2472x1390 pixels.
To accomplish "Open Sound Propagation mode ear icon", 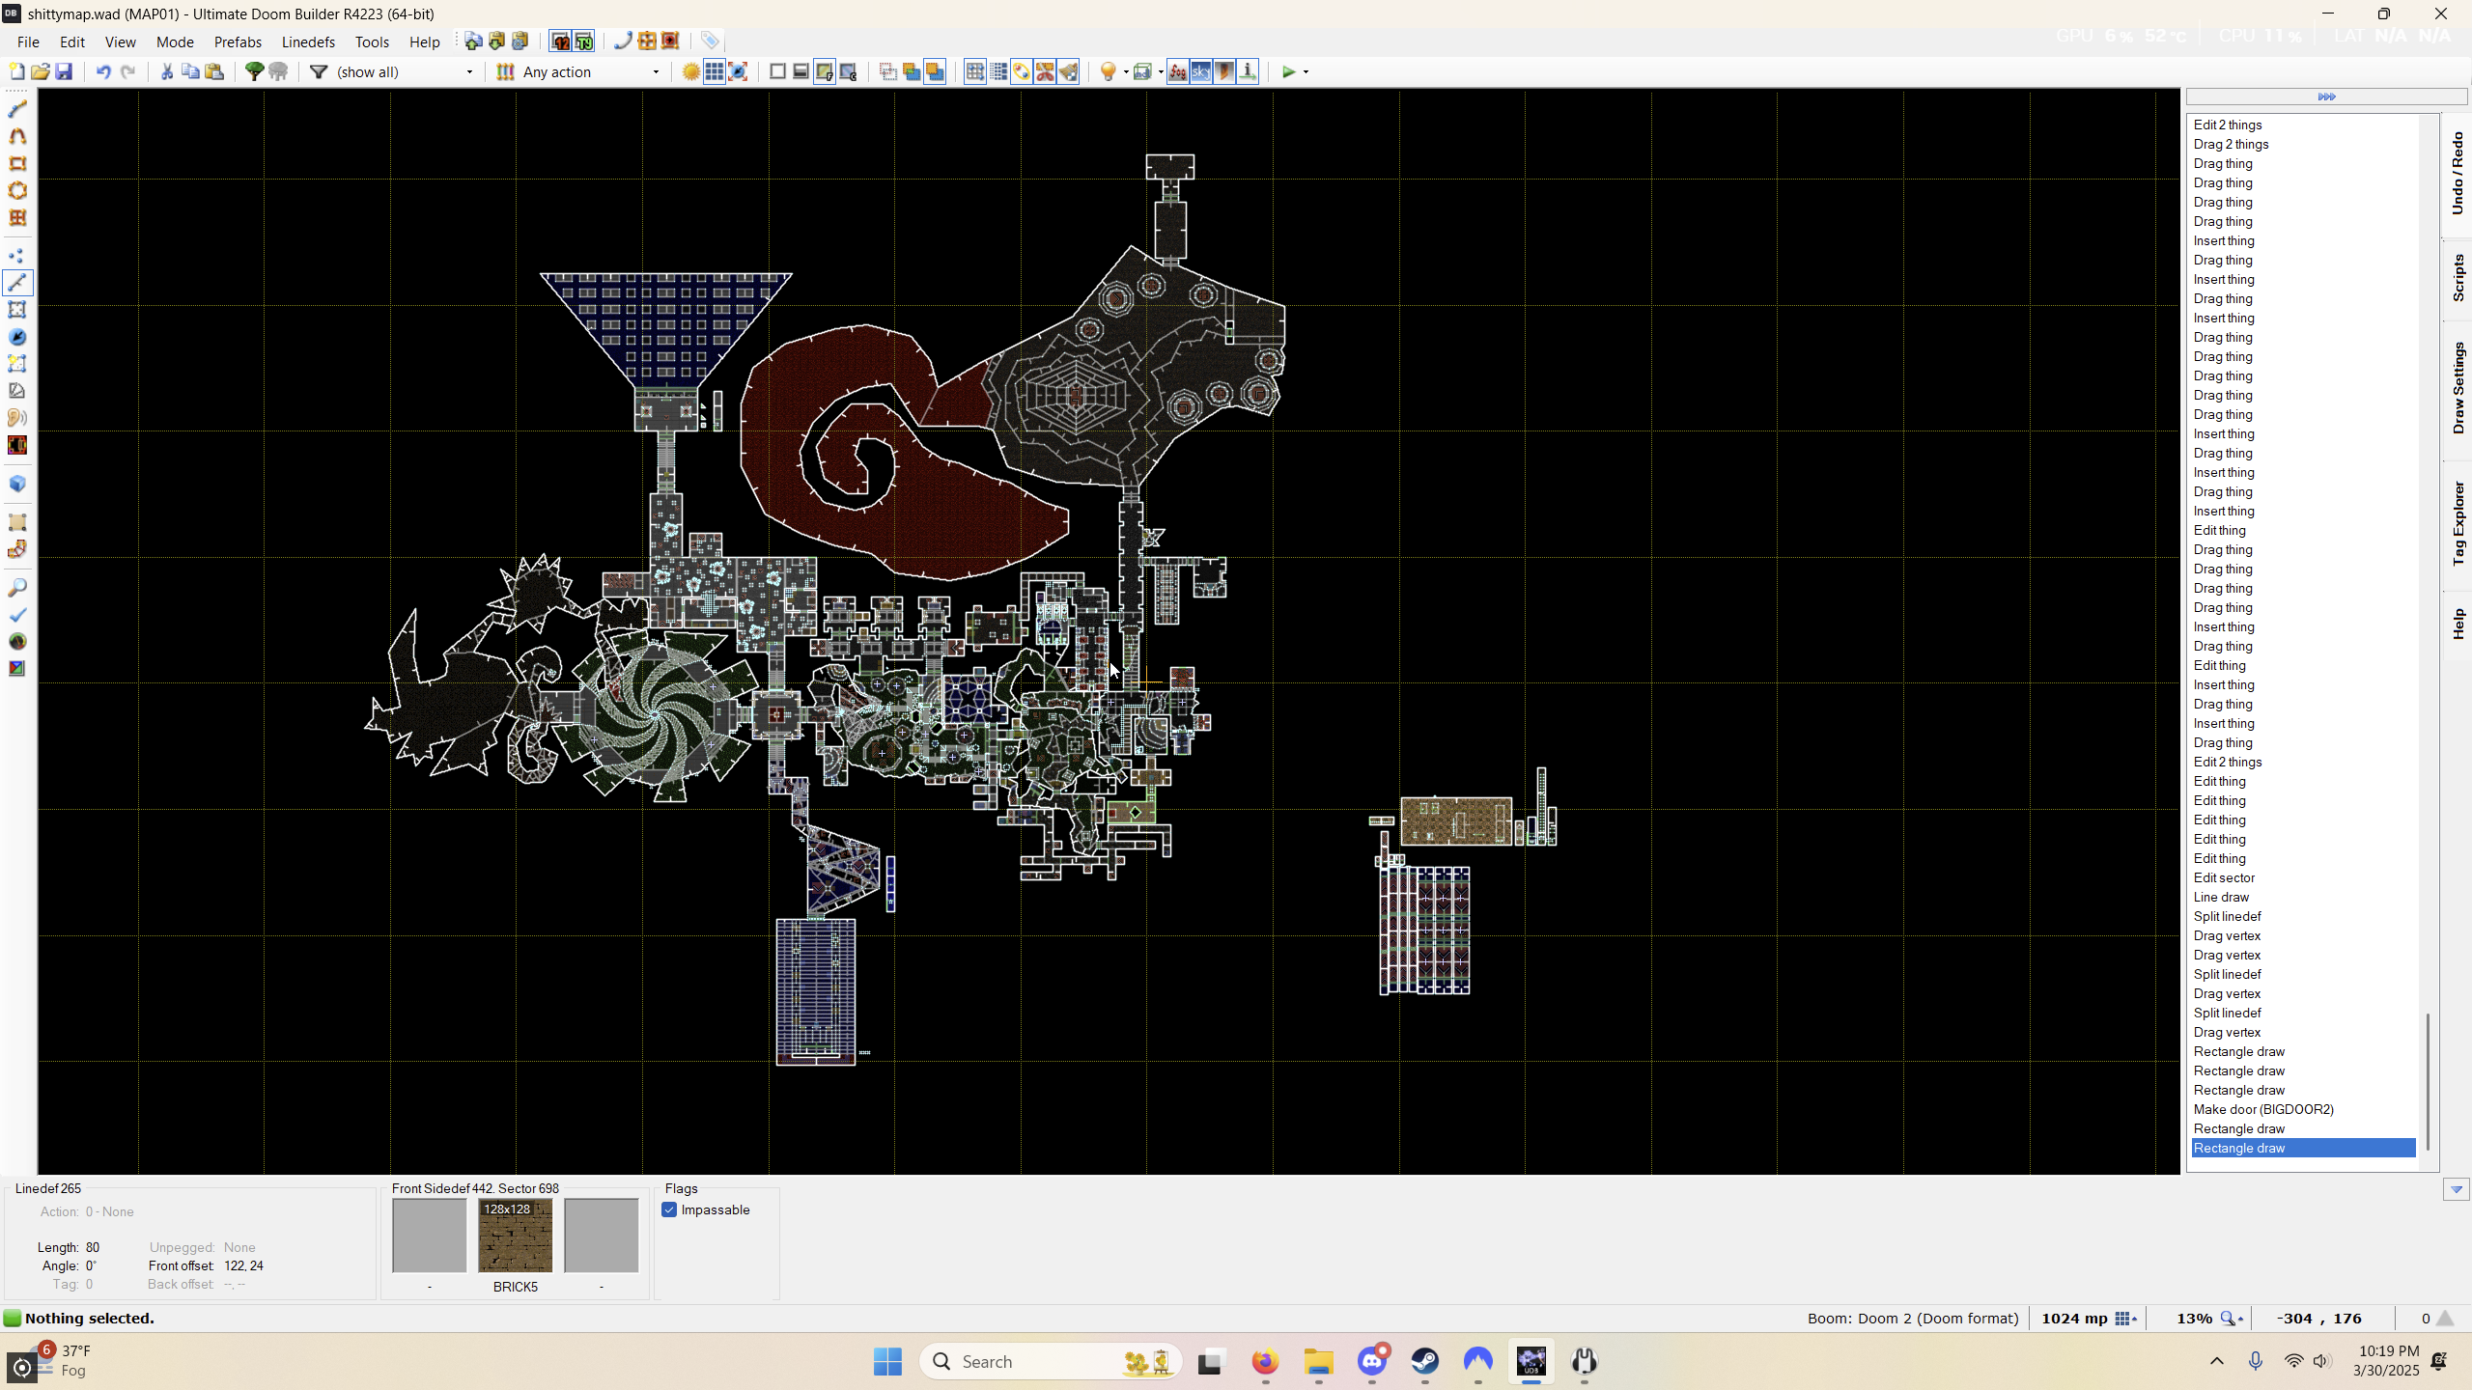I will [x=17, y=418].
